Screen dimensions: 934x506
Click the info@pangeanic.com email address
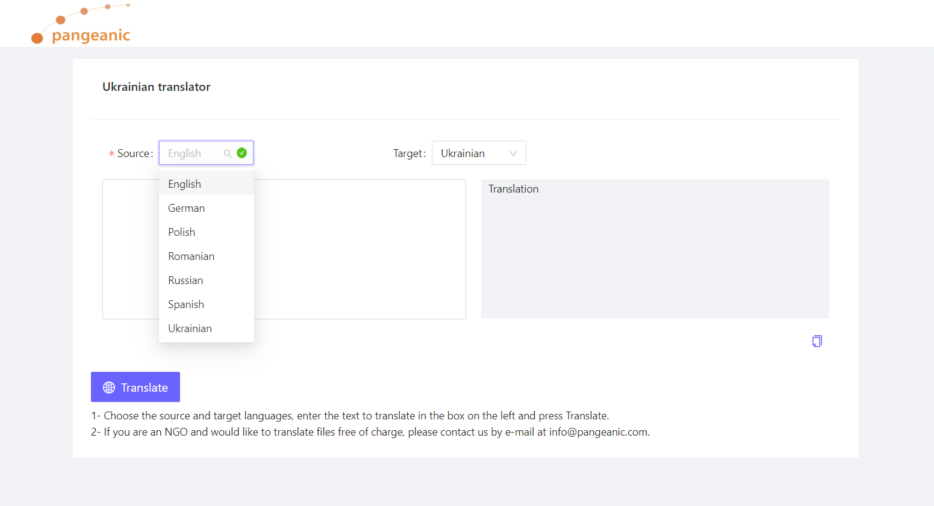(599, 432)
